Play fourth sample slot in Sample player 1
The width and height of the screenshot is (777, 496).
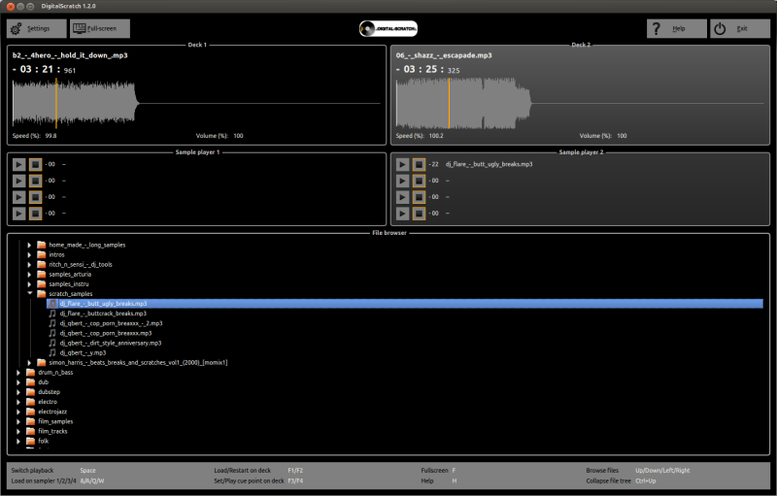tap(18, 214)
